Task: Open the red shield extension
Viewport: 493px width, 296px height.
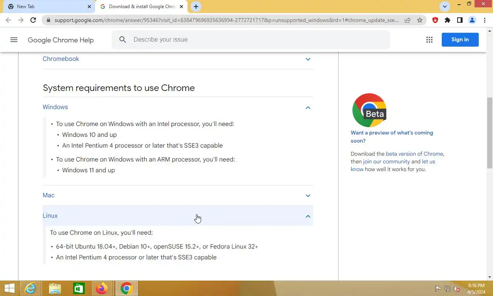Action: 435,20
